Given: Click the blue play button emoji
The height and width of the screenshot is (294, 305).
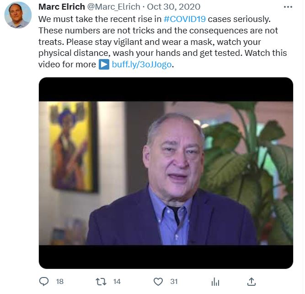Looking at the screenshot, I should click(x=104, y=65).
